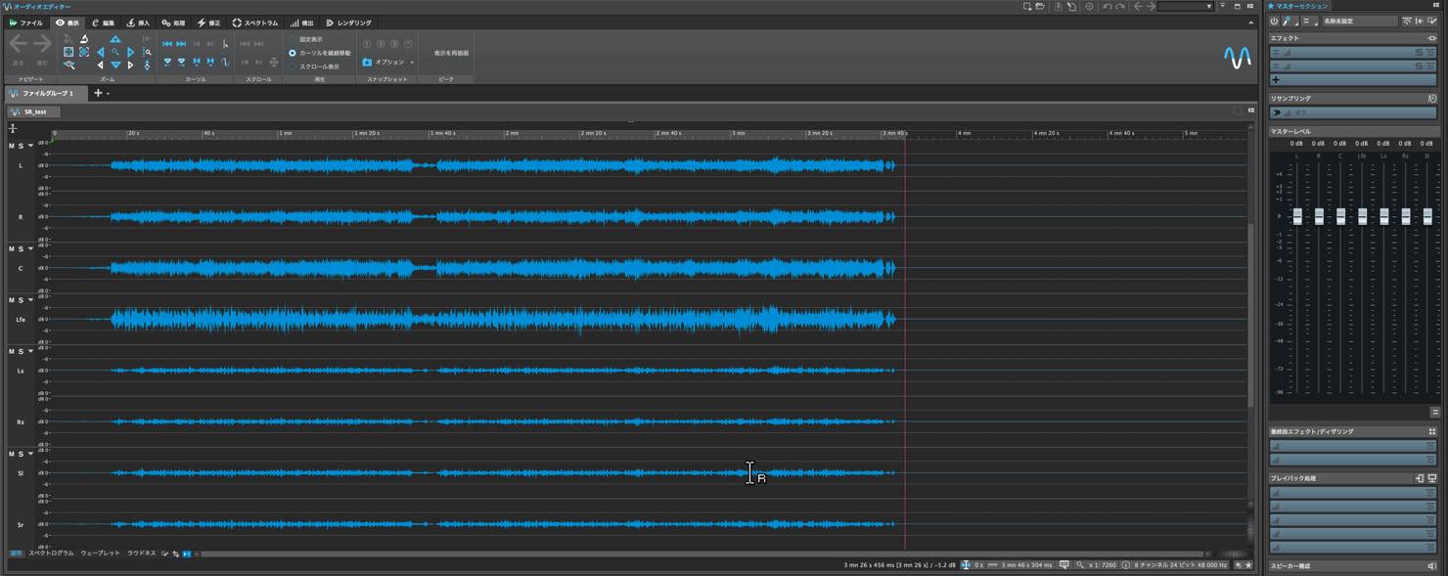Solo the Lfe channel with the S button
Viewport: 1448px width, 576px height.
click(21, 300)
